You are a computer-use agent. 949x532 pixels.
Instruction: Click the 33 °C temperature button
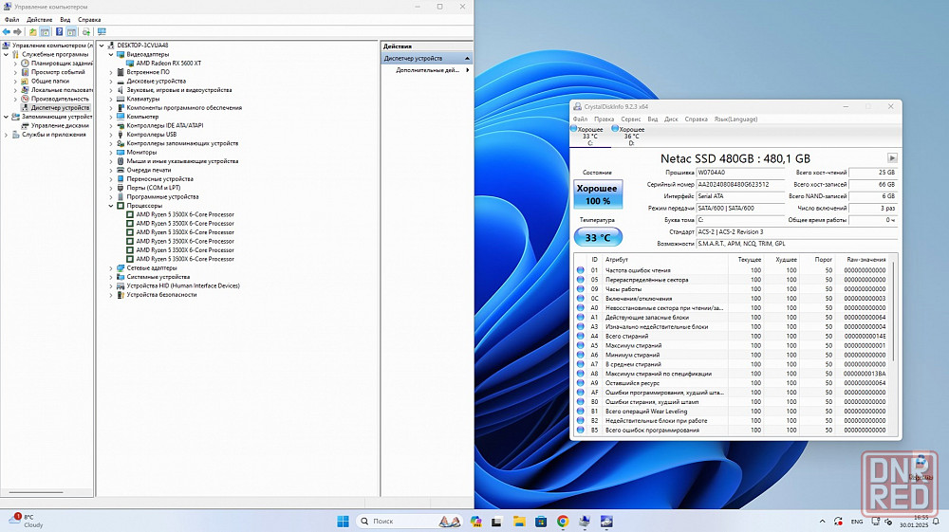598,238
